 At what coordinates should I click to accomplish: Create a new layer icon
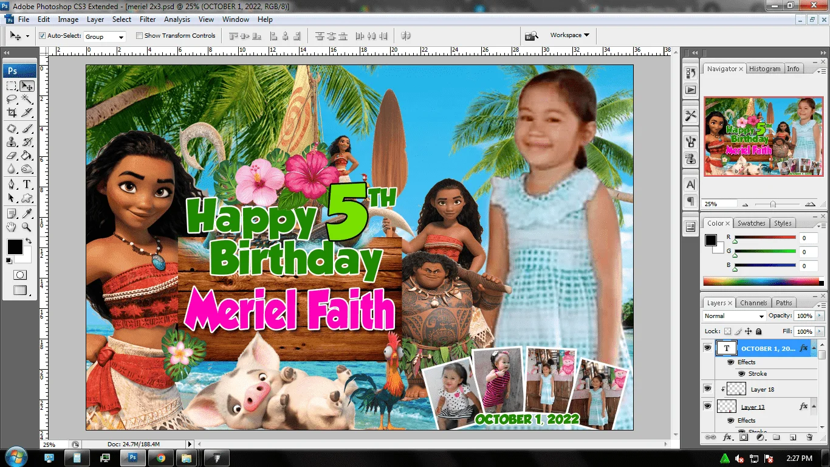tap(793, 437)
